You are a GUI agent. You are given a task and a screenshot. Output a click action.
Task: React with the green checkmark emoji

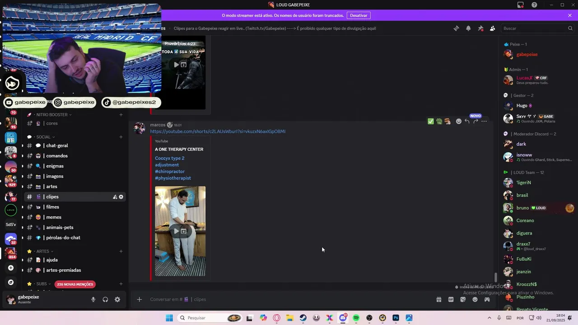[x=430, y=121]
